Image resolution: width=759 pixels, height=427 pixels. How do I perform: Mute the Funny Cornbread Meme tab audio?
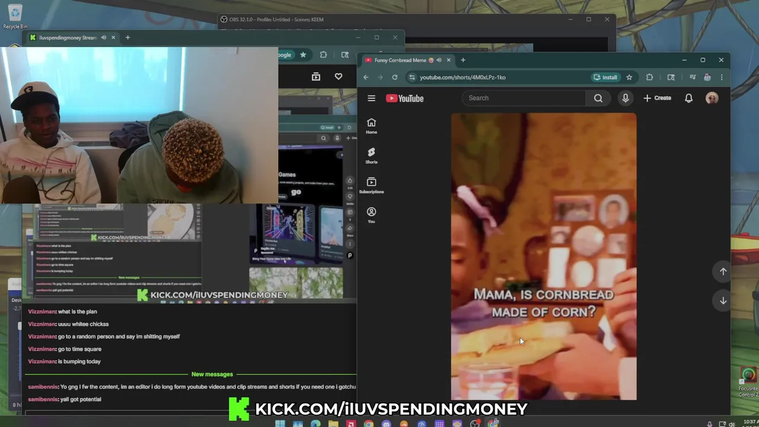439,60
